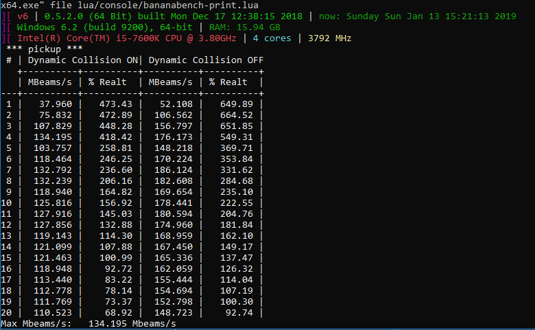
Task: Click the 'Dynamic Collision OFF' header
Action: tap(206, 60)
